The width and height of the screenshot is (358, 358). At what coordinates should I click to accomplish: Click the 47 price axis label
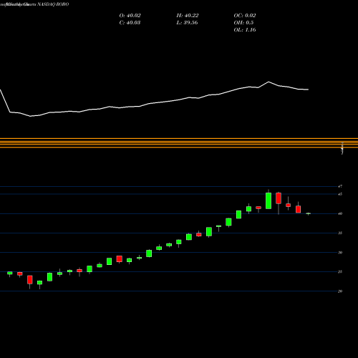pyautogui.click(x=340, y=186)
